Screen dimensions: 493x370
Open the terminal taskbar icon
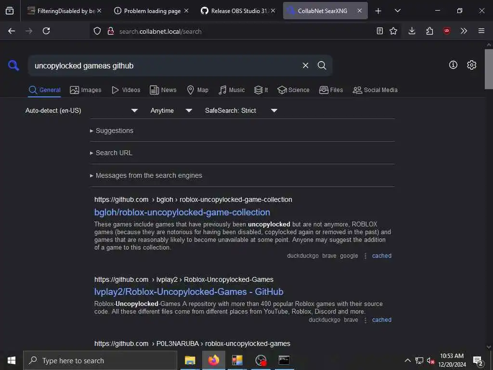pyautogui.click(x=284, y=360)
